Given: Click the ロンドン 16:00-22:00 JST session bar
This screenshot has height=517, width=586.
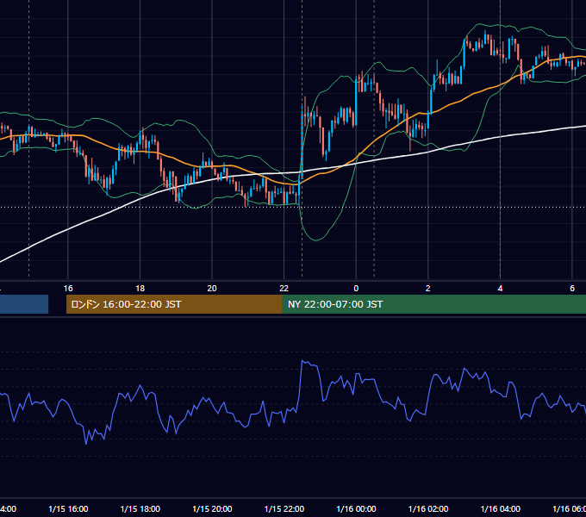Looking at the screenshot, I should click(x=174, y=304).
